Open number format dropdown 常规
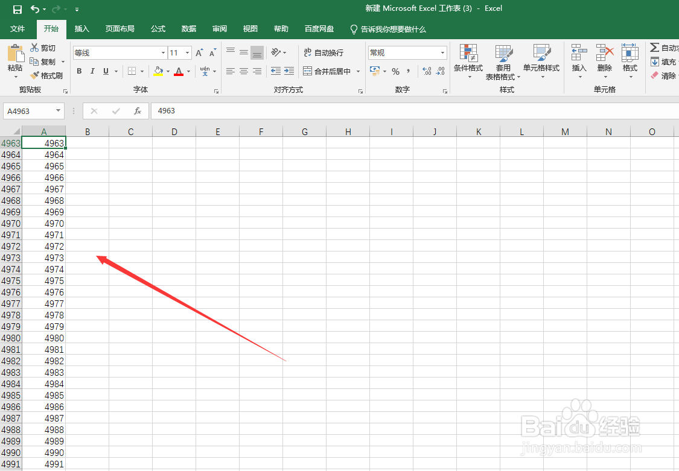This screenshot has height=471, width=679. (x=442, y=52)
